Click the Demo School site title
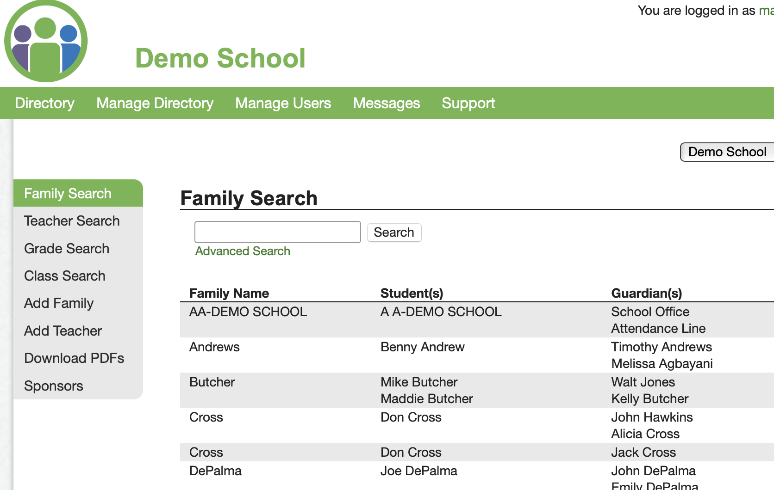Screen dimensions: 774x490 click(220, 58)
